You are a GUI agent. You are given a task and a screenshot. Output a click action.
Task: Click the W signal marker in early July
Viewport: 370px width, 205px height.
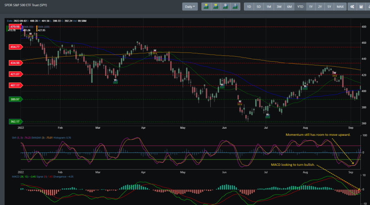pos(267,116)
